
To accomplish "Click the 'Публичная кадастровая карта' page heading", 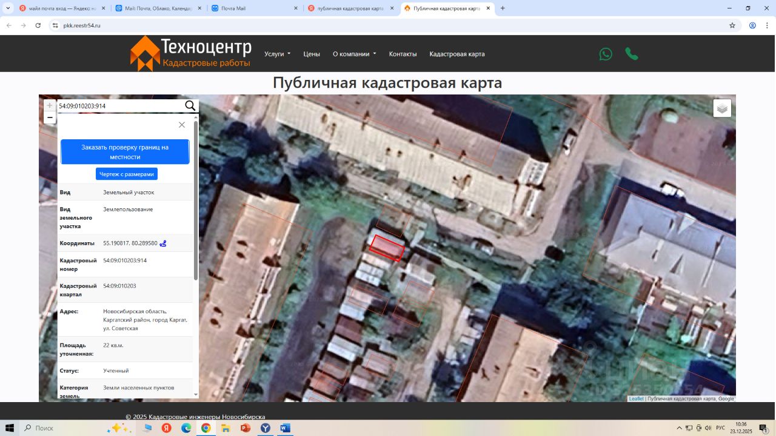I will pos(387,83).
